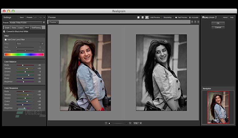Click the Add Preview button

[155, 17]
